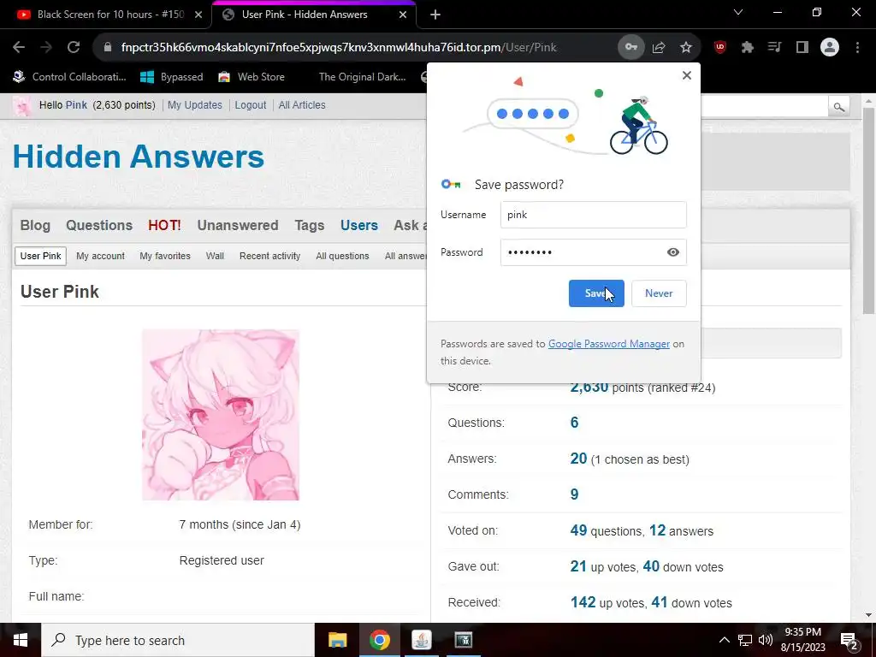Select the All questions sub-tab
The width and height of the screenshot is (876, 657).
[342, 256]
